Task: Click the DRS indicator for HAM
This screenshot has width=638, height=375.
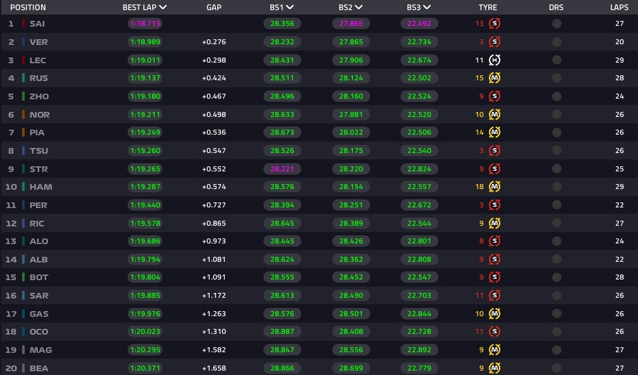Action: 557,187
